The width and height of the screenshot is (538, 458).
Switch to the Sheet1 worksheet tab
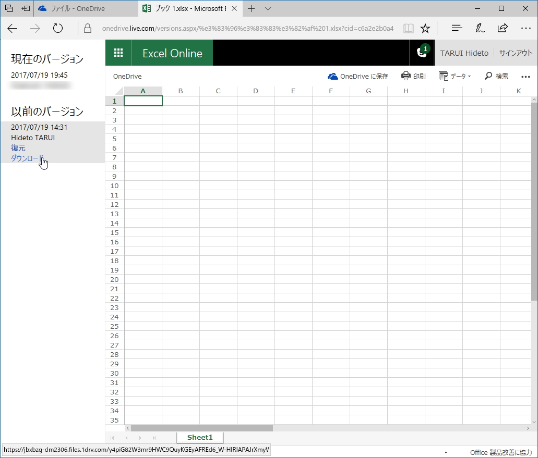(x=200, y=438)
